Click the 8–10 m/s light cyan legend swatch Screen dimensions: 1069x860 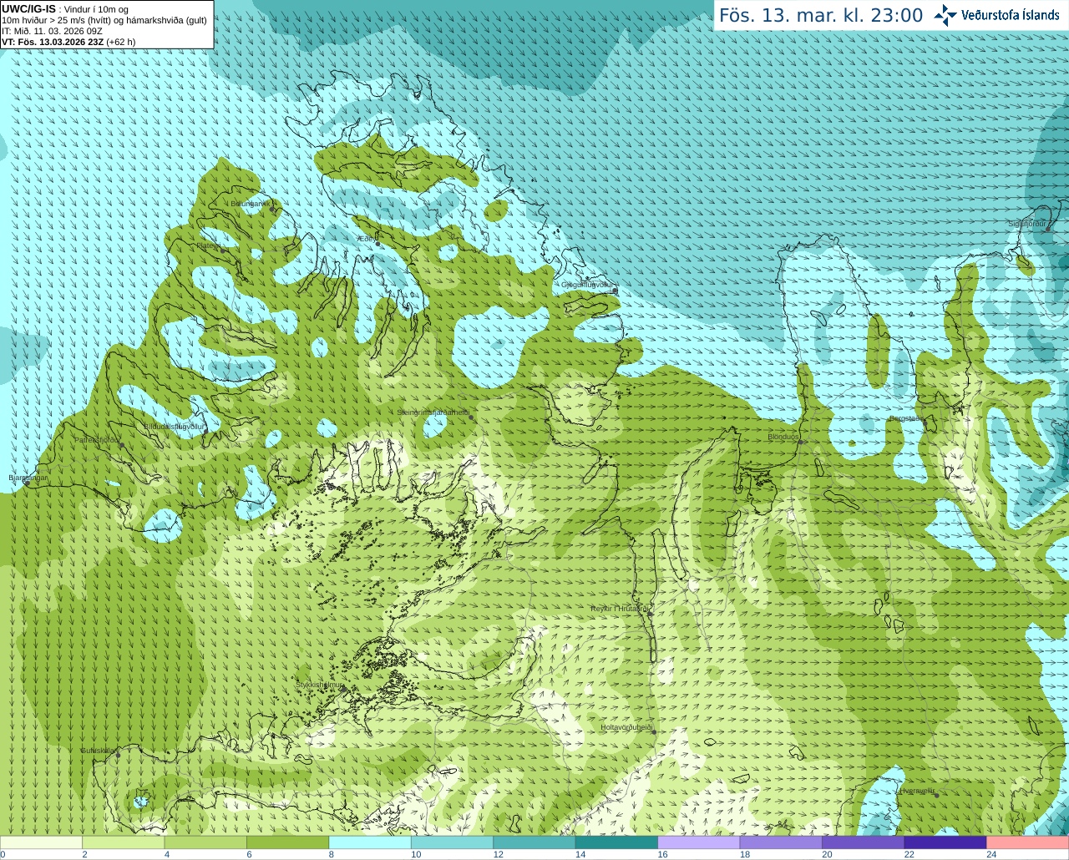tap(370, 842)
